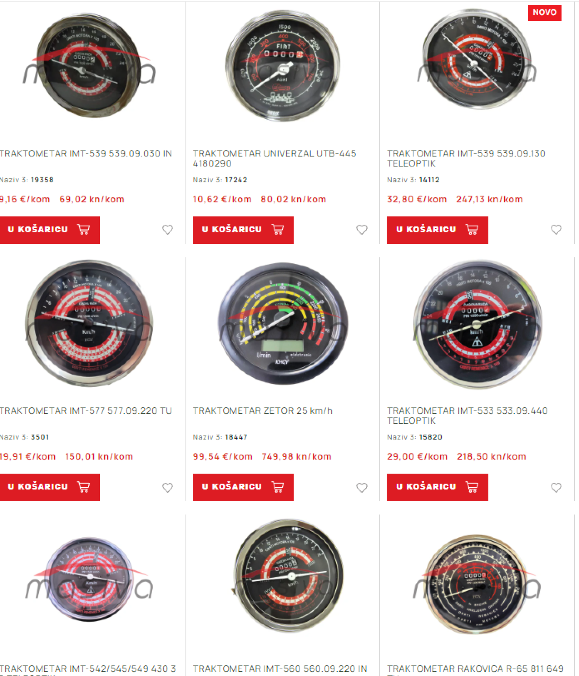Image resolution: width=579 pixels, height=676 pixels.
Task: Click the Fiat gauge product image
Action: [x=283, y=65]
